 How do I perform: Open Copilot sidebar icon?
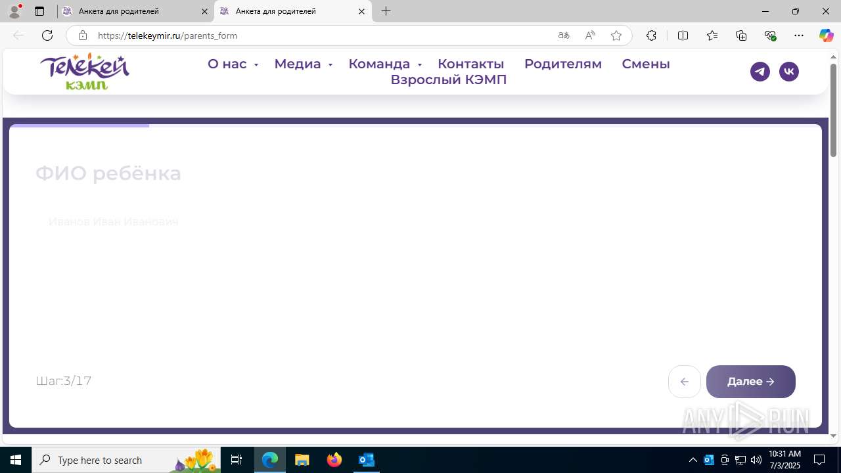(x=826, y=35)
